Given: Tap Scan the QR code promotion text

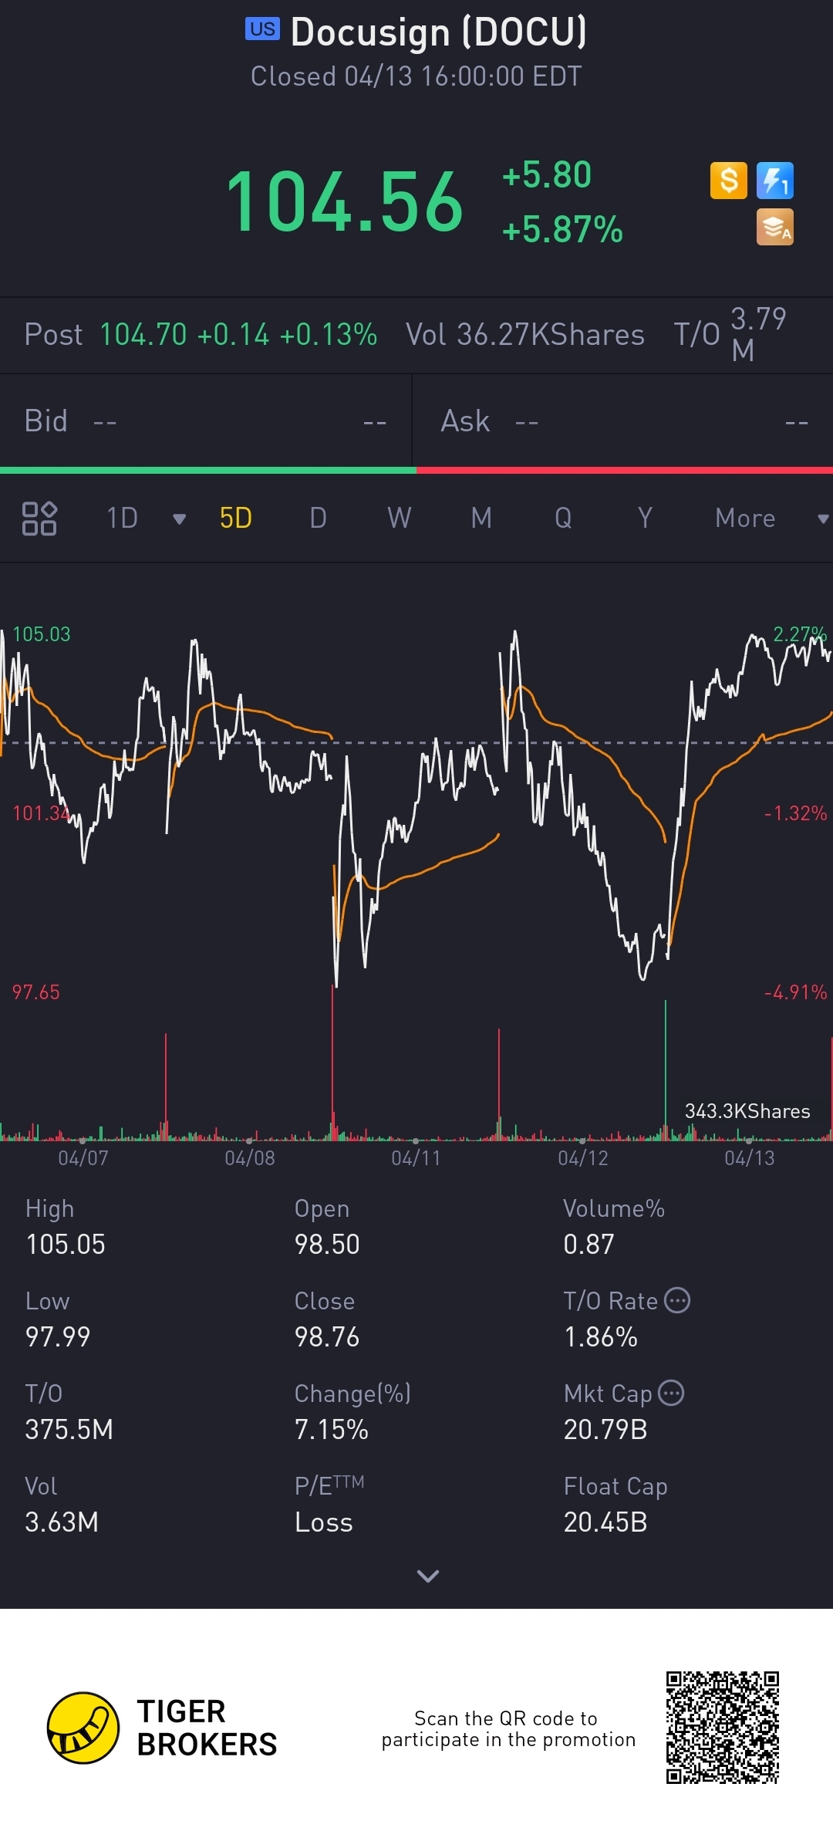Looking at the screenshot, I should click(x=508, y=1729).
